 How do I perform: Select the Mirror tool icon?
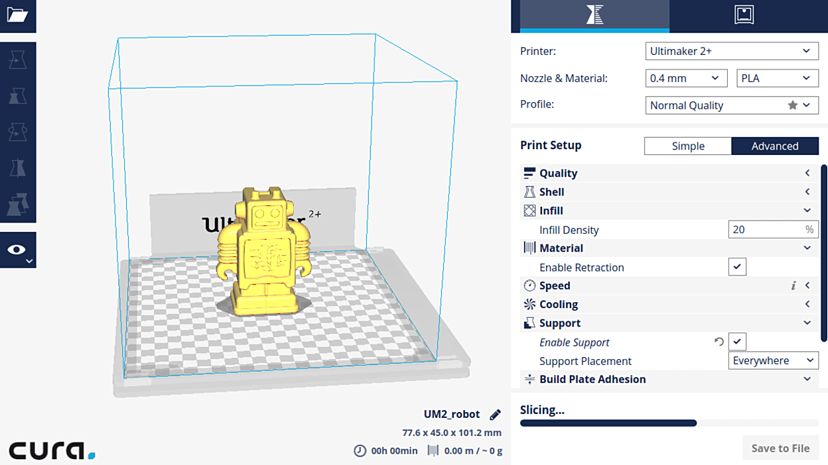[17, 169]
